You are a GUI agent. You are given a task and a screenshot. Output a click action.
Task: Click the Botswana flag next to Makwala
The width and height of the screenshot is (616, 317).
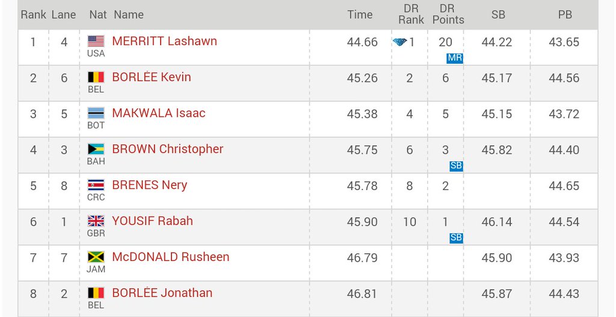pos(96,113)
